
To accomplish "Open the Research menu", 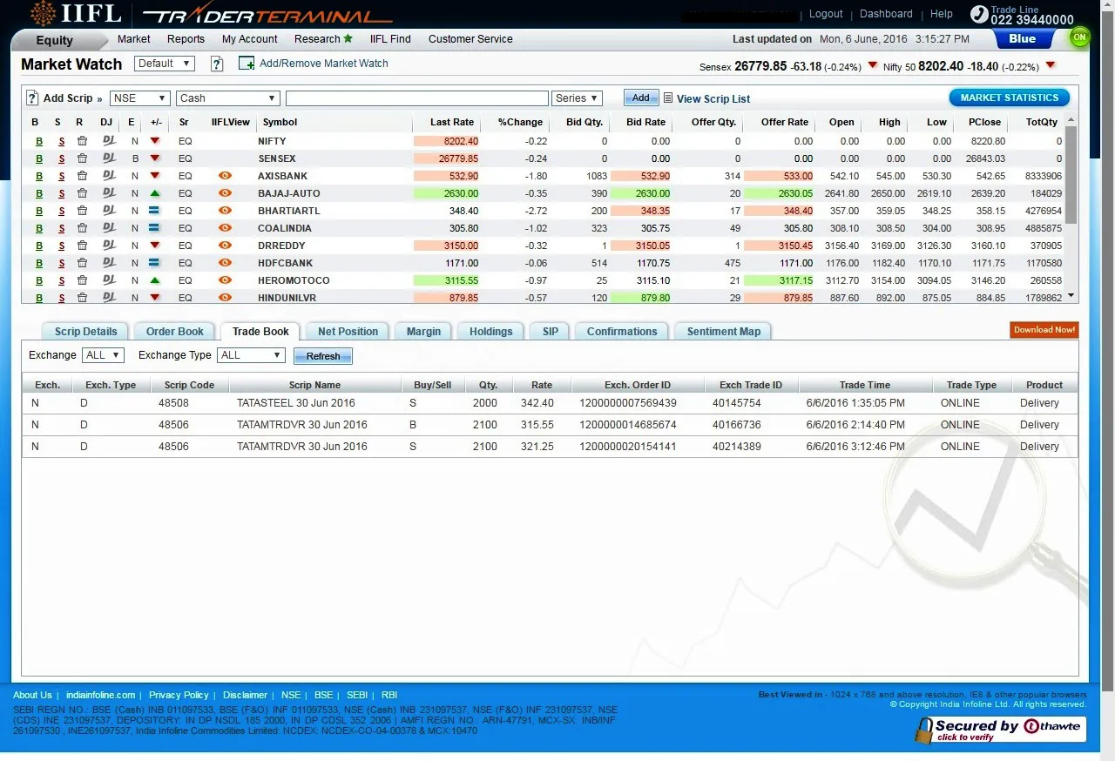I will (x=323, y=39).
